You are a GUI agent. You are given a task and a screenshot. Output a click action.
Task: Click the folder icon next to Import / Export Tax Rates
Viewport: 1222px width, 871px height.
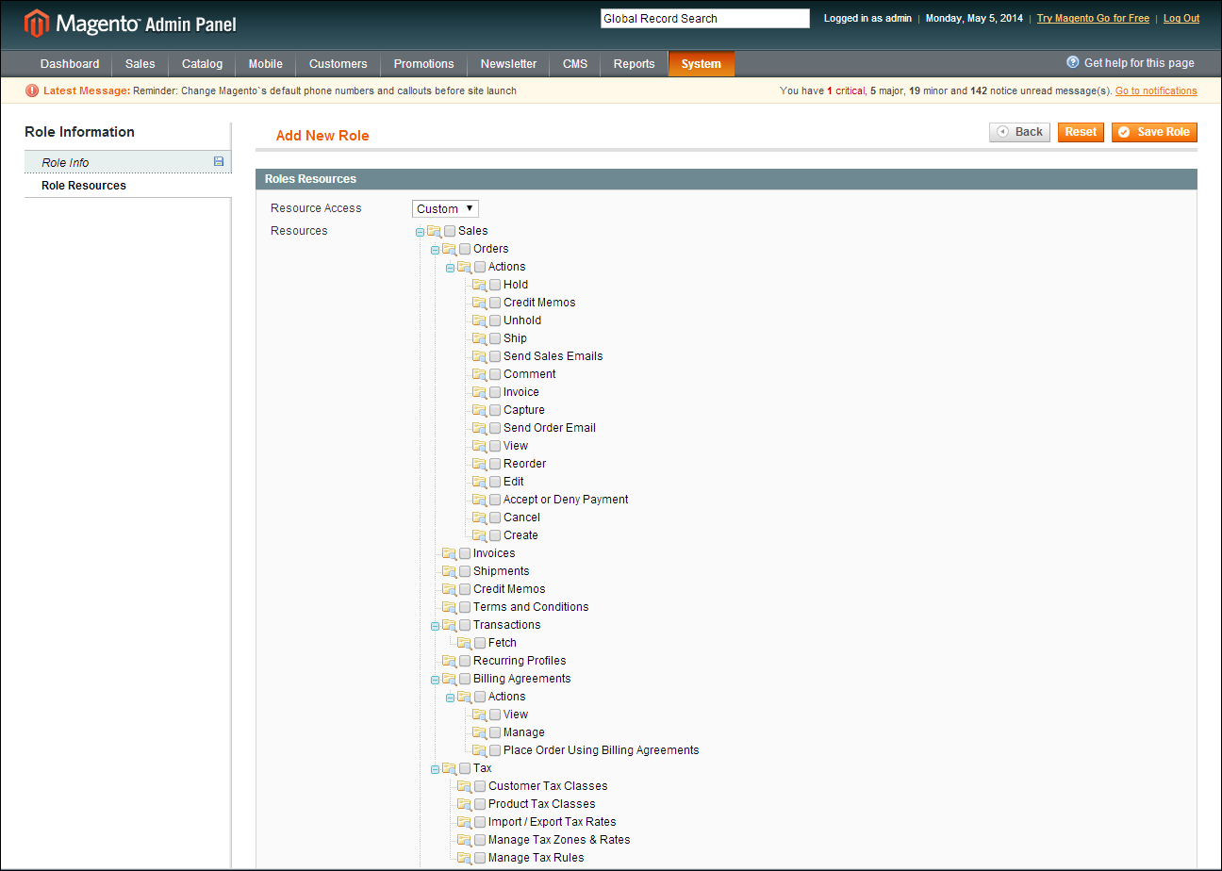(464, 822)
